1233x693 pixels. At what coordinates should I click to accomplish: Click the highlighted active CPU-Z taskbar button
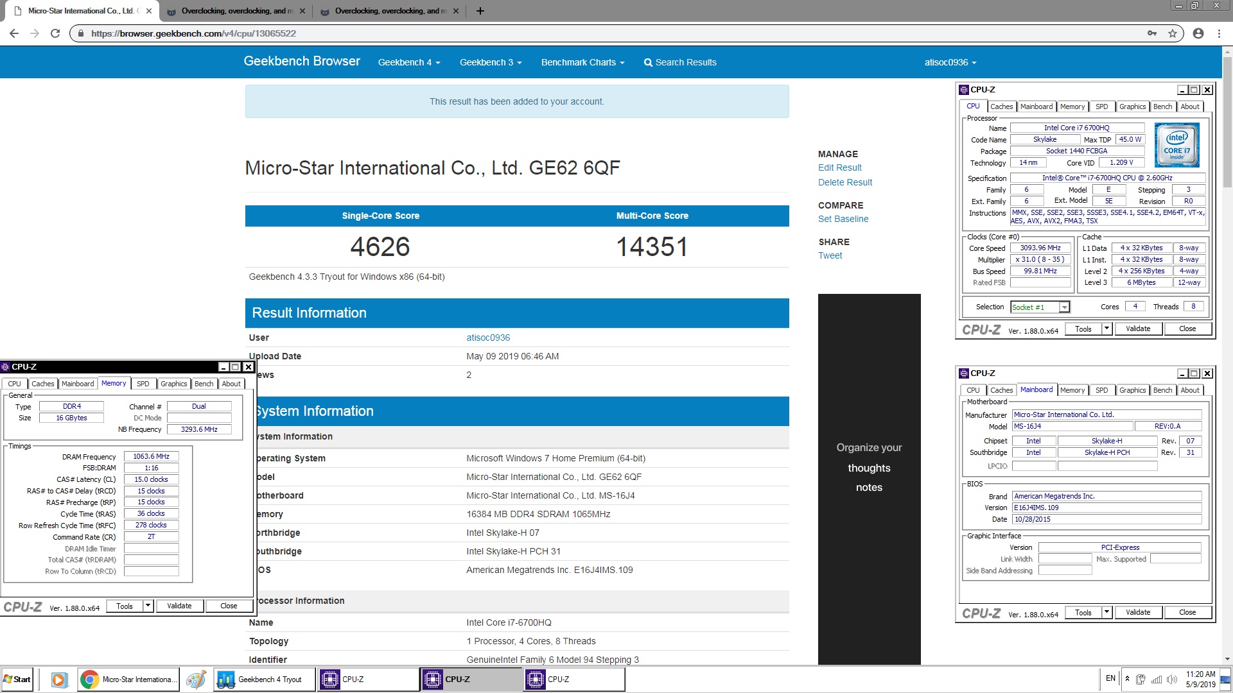(471, 680)
